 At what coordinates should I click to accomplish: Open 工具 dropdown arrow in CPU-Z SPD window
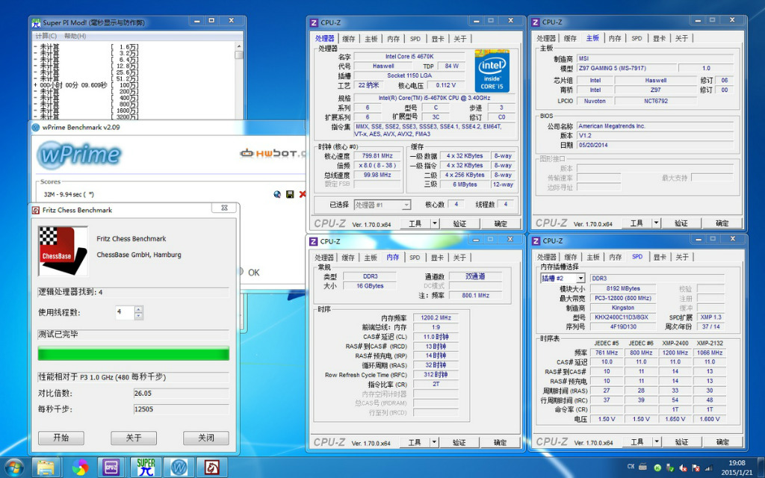[657, 442]
